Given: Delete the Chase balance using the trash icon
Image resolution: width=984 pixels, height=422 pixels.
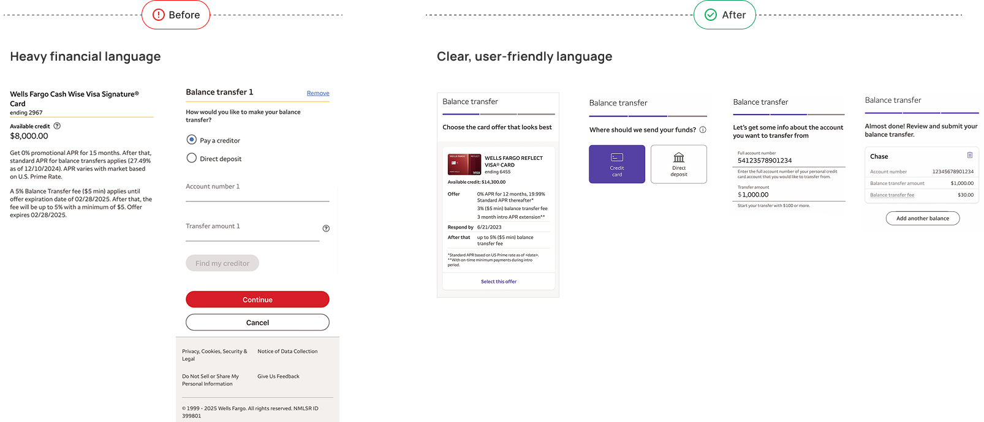Looking at the screenshot, I should tap(969, 156).
